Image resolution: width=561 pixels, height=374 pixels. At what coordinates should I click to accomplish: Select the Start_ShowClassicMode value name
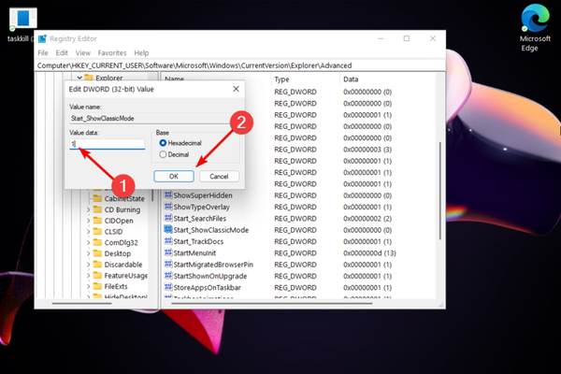[x=210, y=230]
